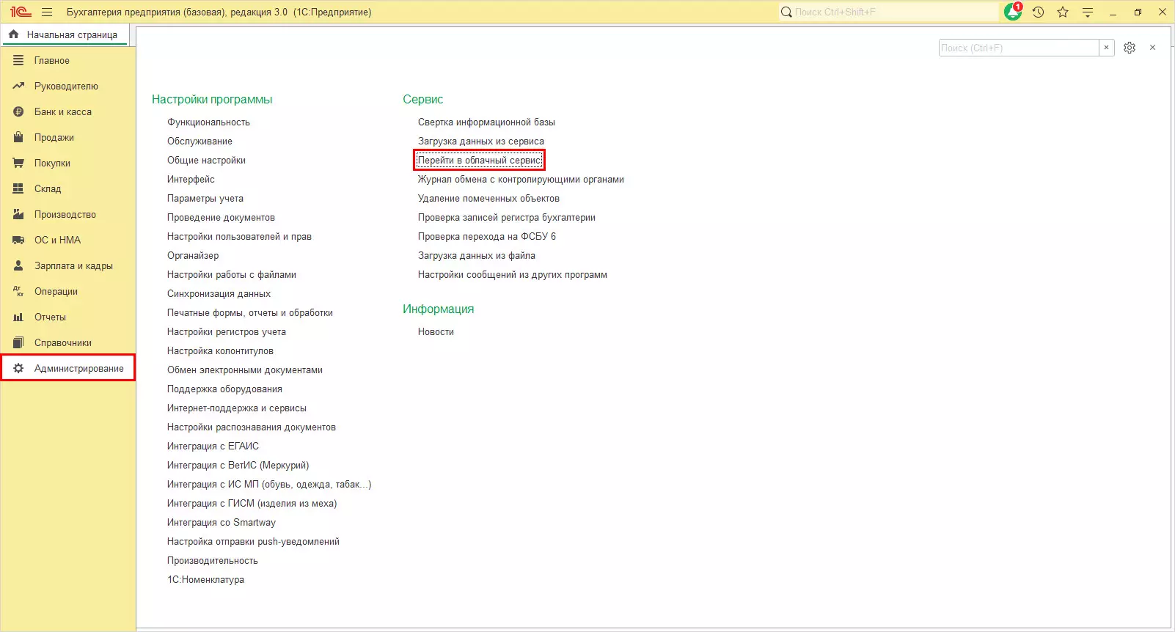Click the 1C logo icon
The height and width of the screenshot is (632, 1175).
pos(21,12)
